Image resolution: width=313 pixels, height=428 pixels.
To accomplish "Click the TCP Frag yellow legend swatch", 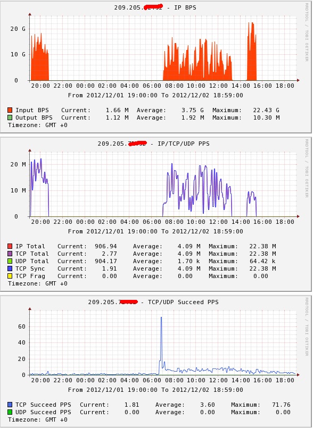I will coord(10,276).
